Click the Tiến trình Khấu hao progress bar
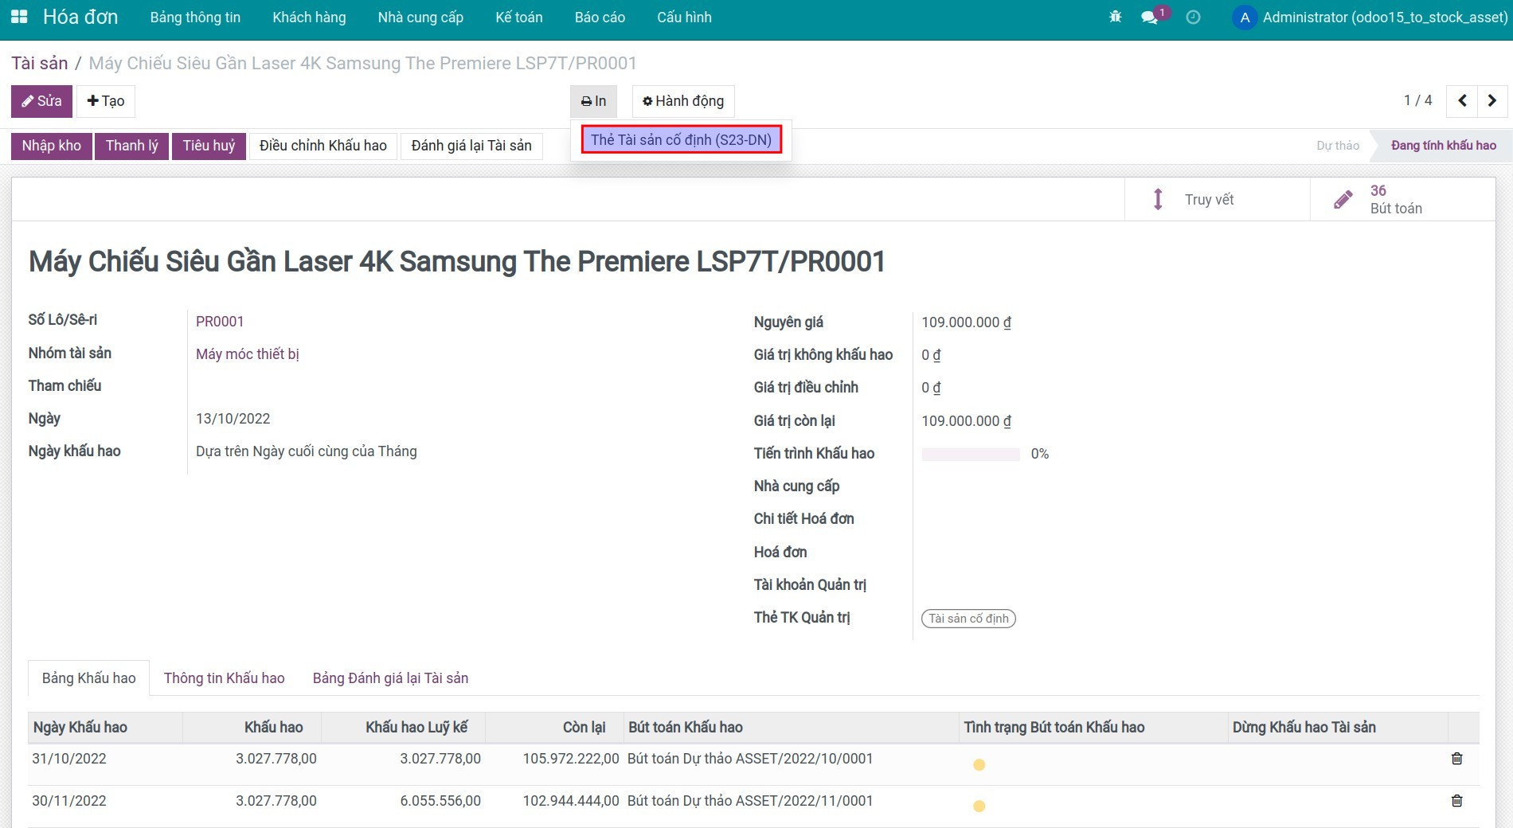Viewport: 1513px width, 828px height. click(x=970, y=455)
